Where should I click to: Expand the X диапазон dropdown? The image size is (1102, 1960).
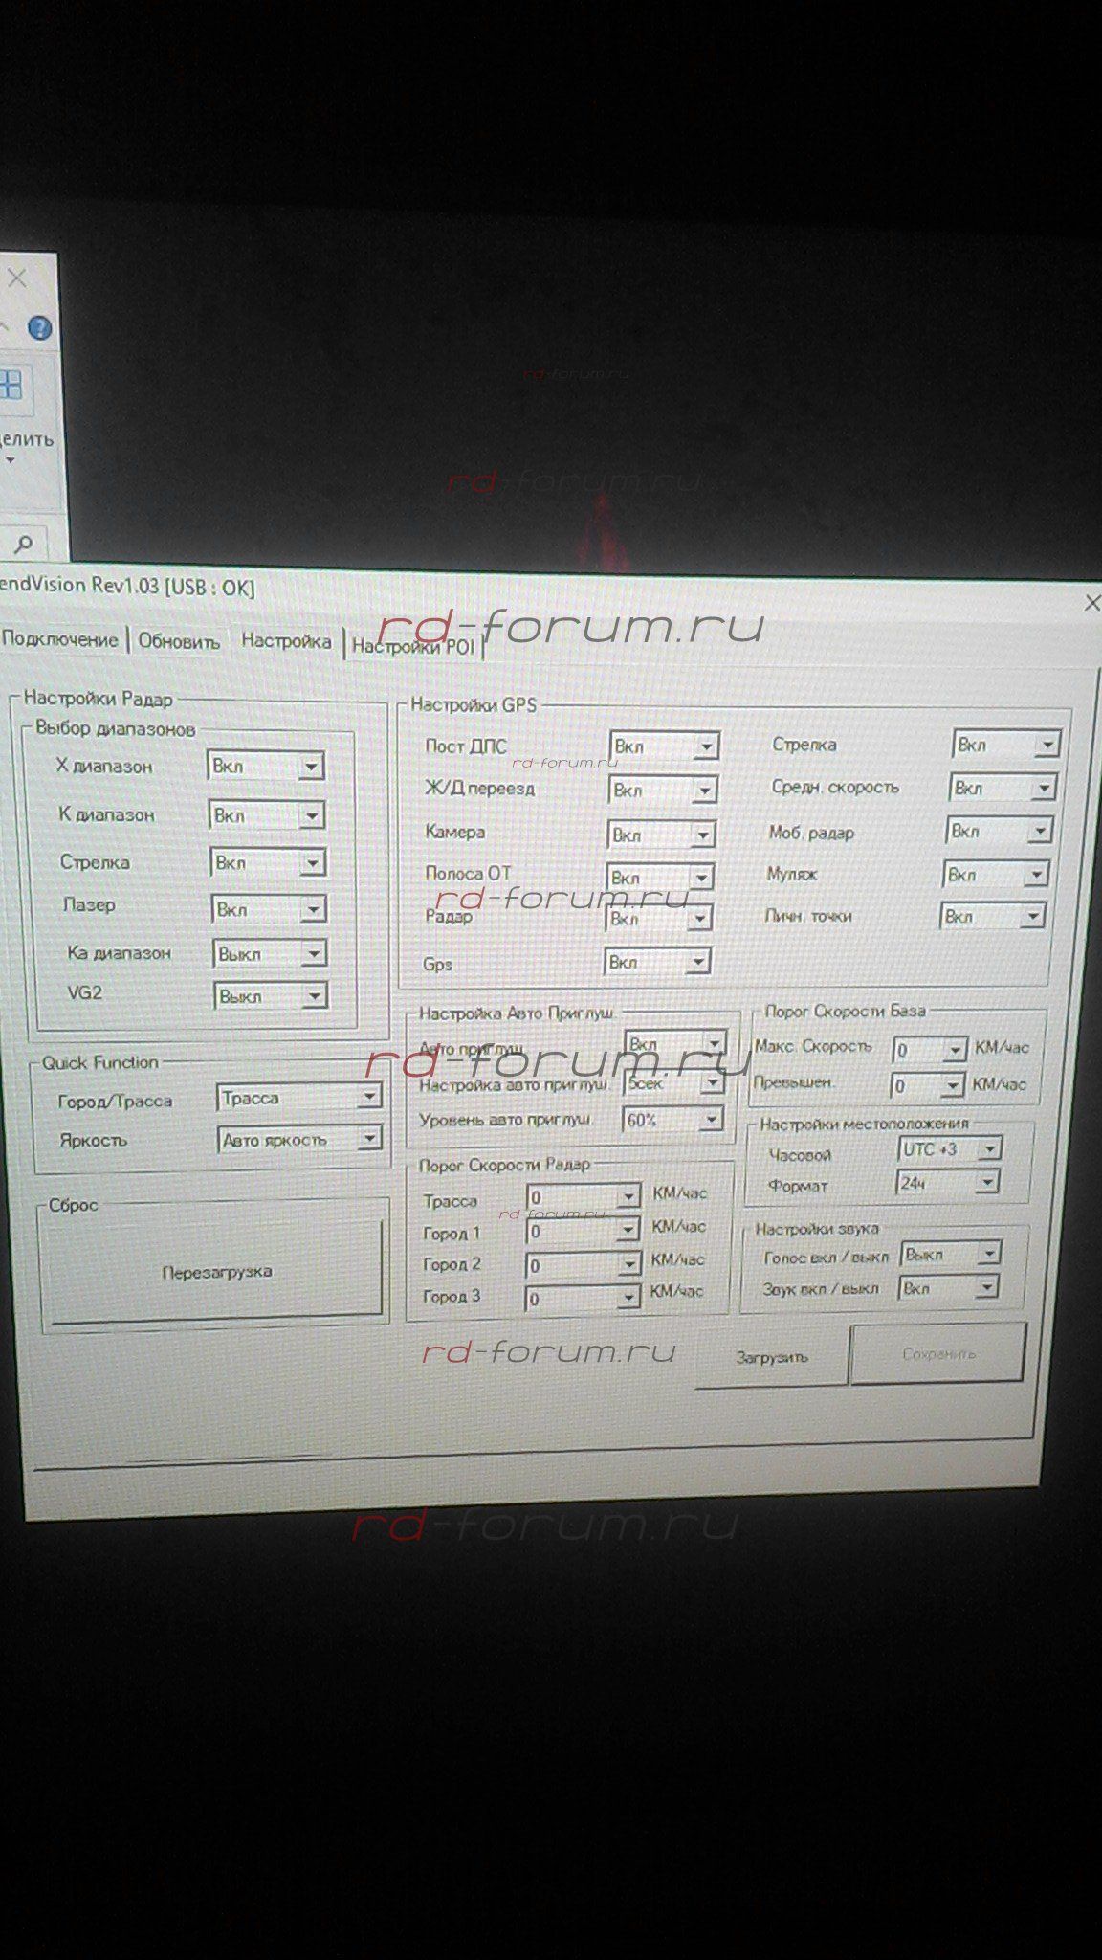(311, 767)
